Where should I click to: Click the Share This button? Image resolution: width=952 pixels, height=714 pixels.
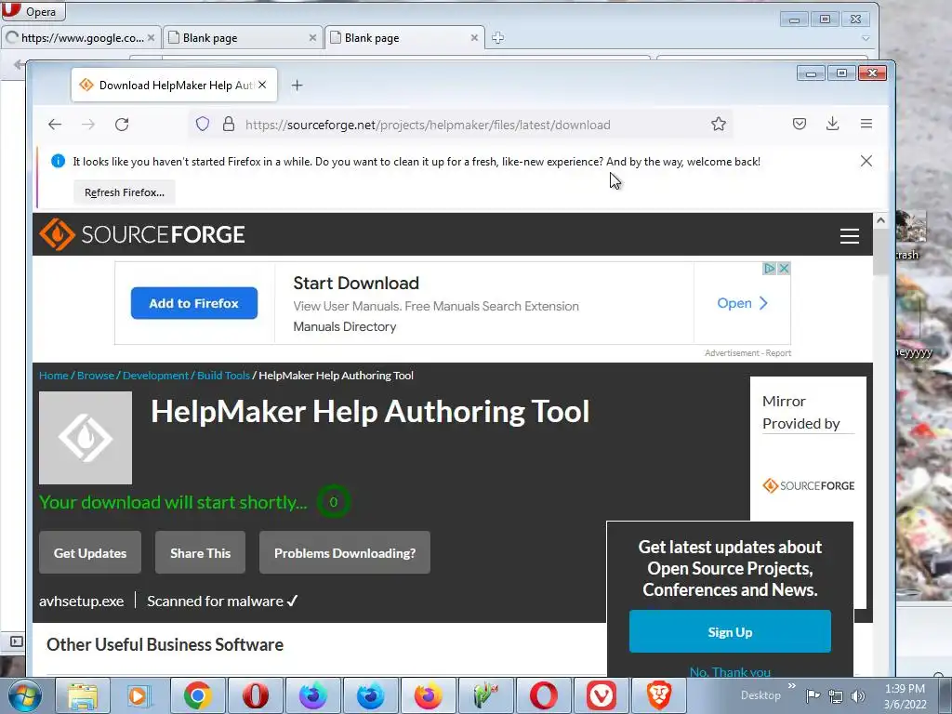pos(201,552)
